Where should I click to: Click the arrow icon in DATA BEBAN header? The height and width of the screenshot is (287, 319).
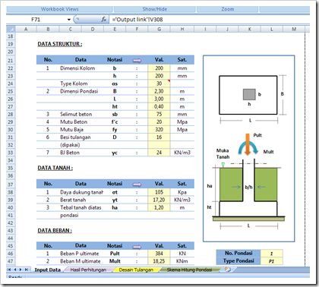point(137,246)
